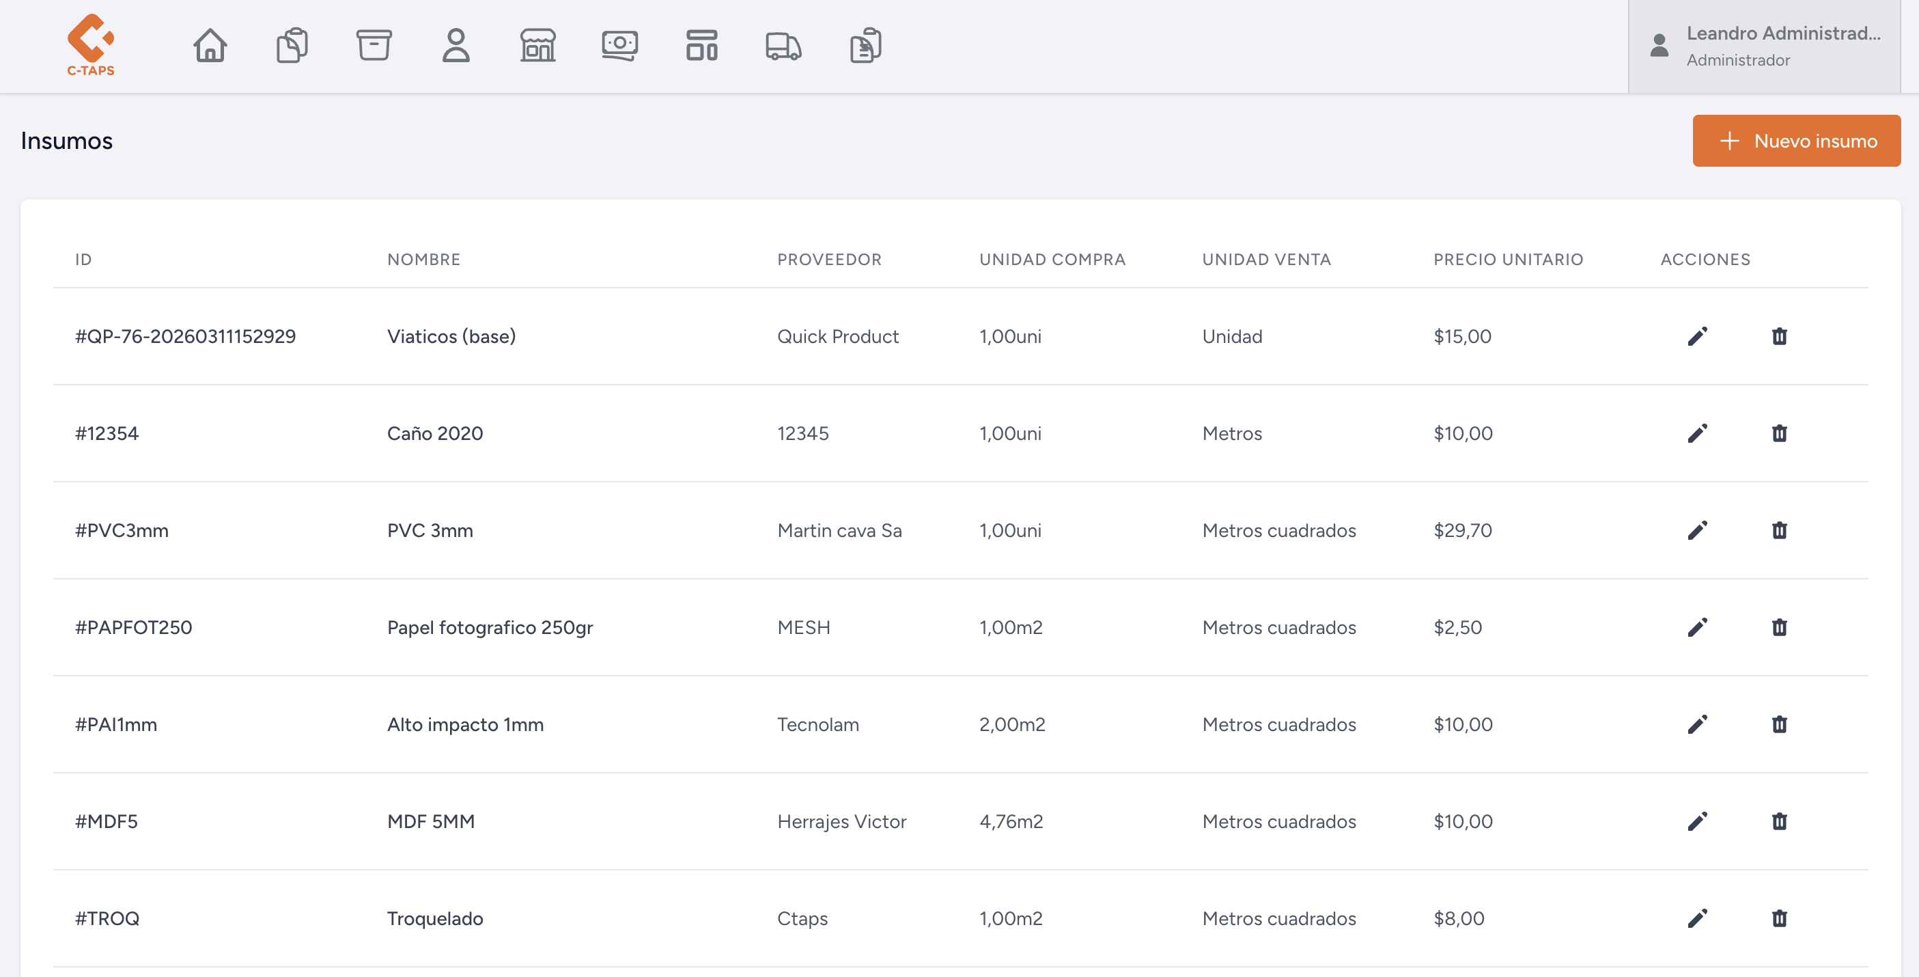Click the PRECIO UNITARIO column header
1919x977 pixels.
click(1508, 260)
